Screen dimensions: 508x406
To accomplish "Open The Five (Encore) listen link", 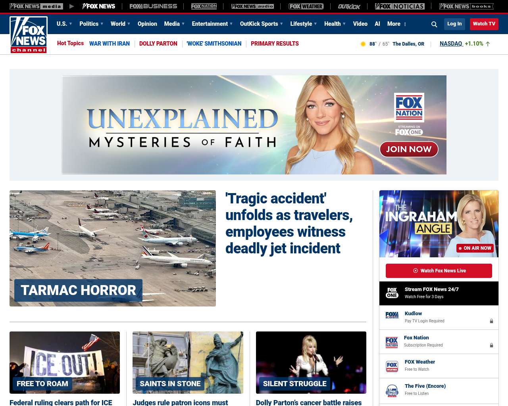I will click(x=425, y=386).
